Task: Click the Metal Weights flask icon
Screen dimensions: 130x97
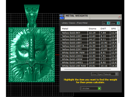Action: (62, 17)
